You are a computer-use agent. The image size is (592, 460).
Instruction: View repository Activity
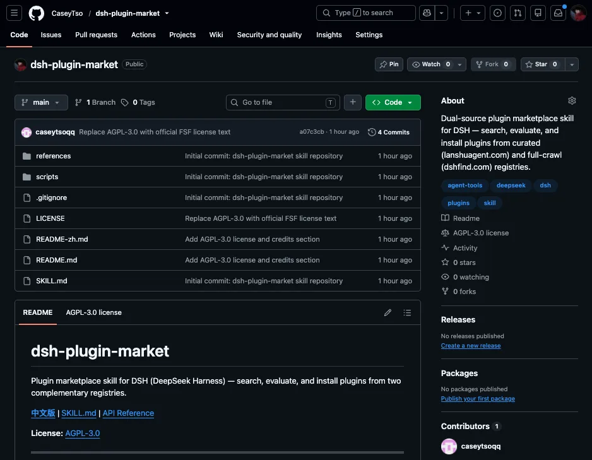459,248
